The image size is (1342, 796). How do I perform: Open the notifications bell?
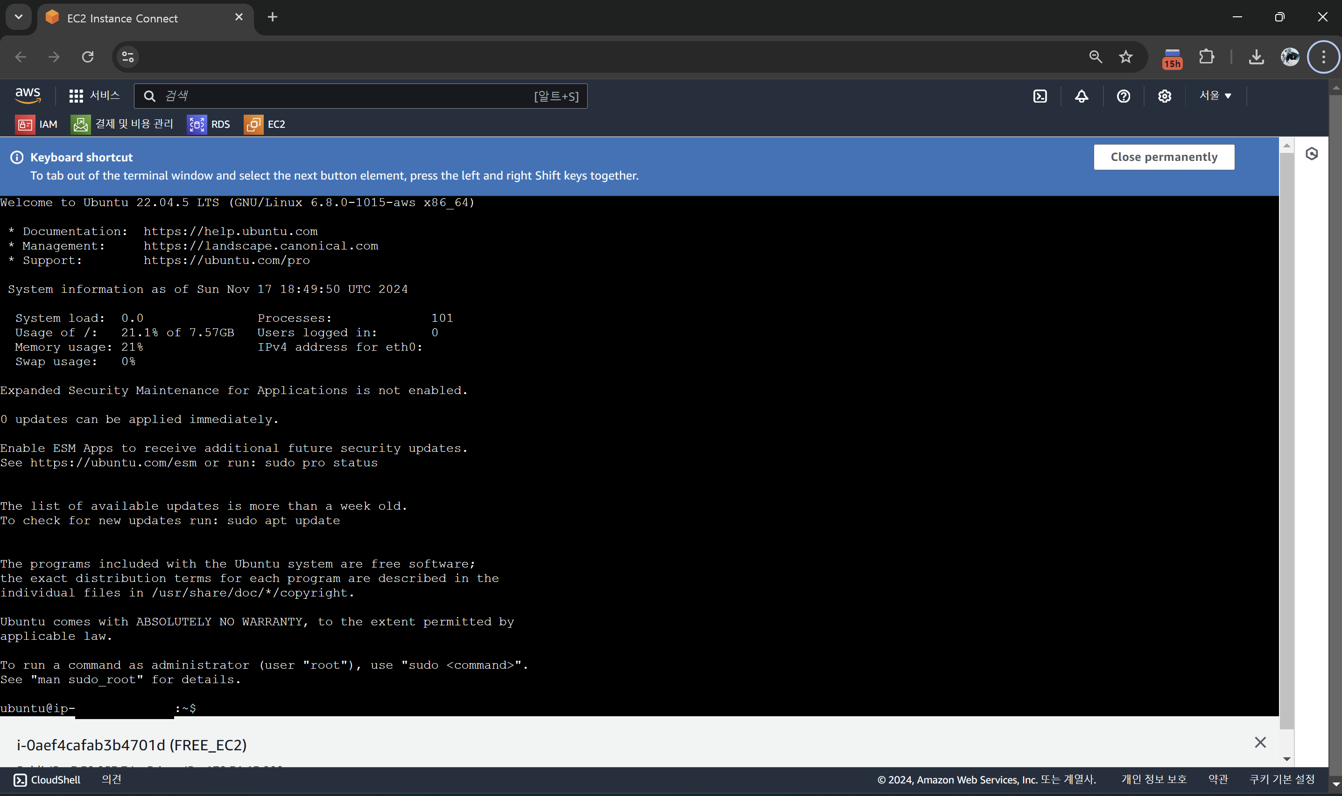[x=1081, y=96]
